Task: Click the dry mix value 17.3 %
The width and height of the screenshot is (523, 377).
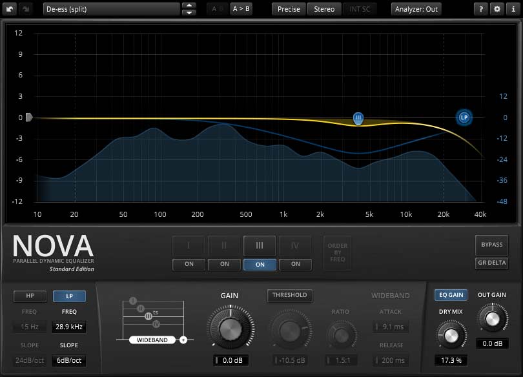Action: (451, 360)
